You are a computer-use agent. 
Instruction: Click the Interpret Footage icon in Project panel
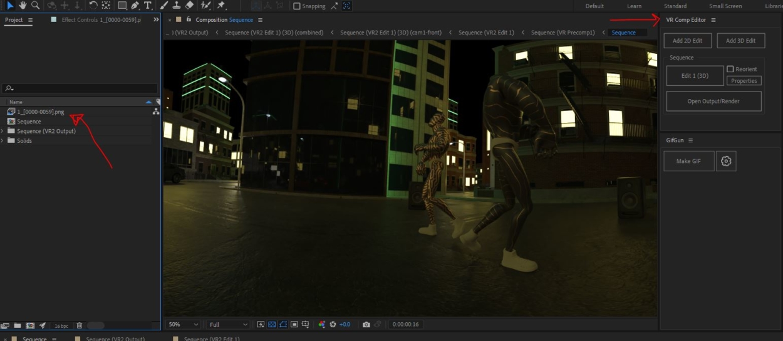pyautogui.click(x=5, y=325)
